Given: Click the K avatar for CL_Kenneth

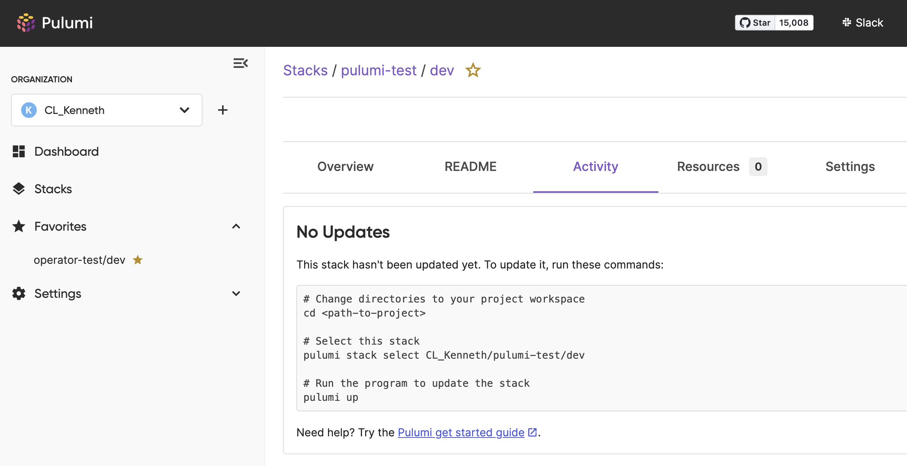Looking at the screenshot, I should tap(29, 110).
